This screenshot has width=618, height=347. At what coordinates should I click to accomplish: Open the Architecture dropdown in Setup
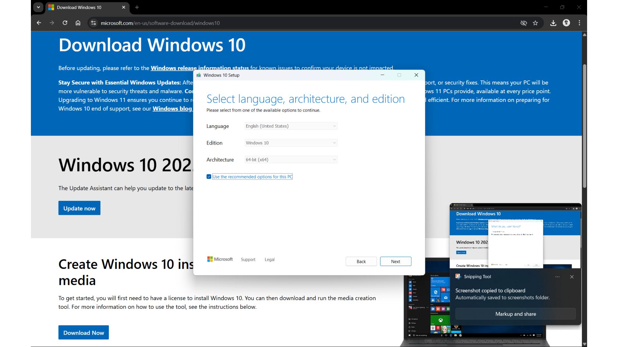point(291,159)
